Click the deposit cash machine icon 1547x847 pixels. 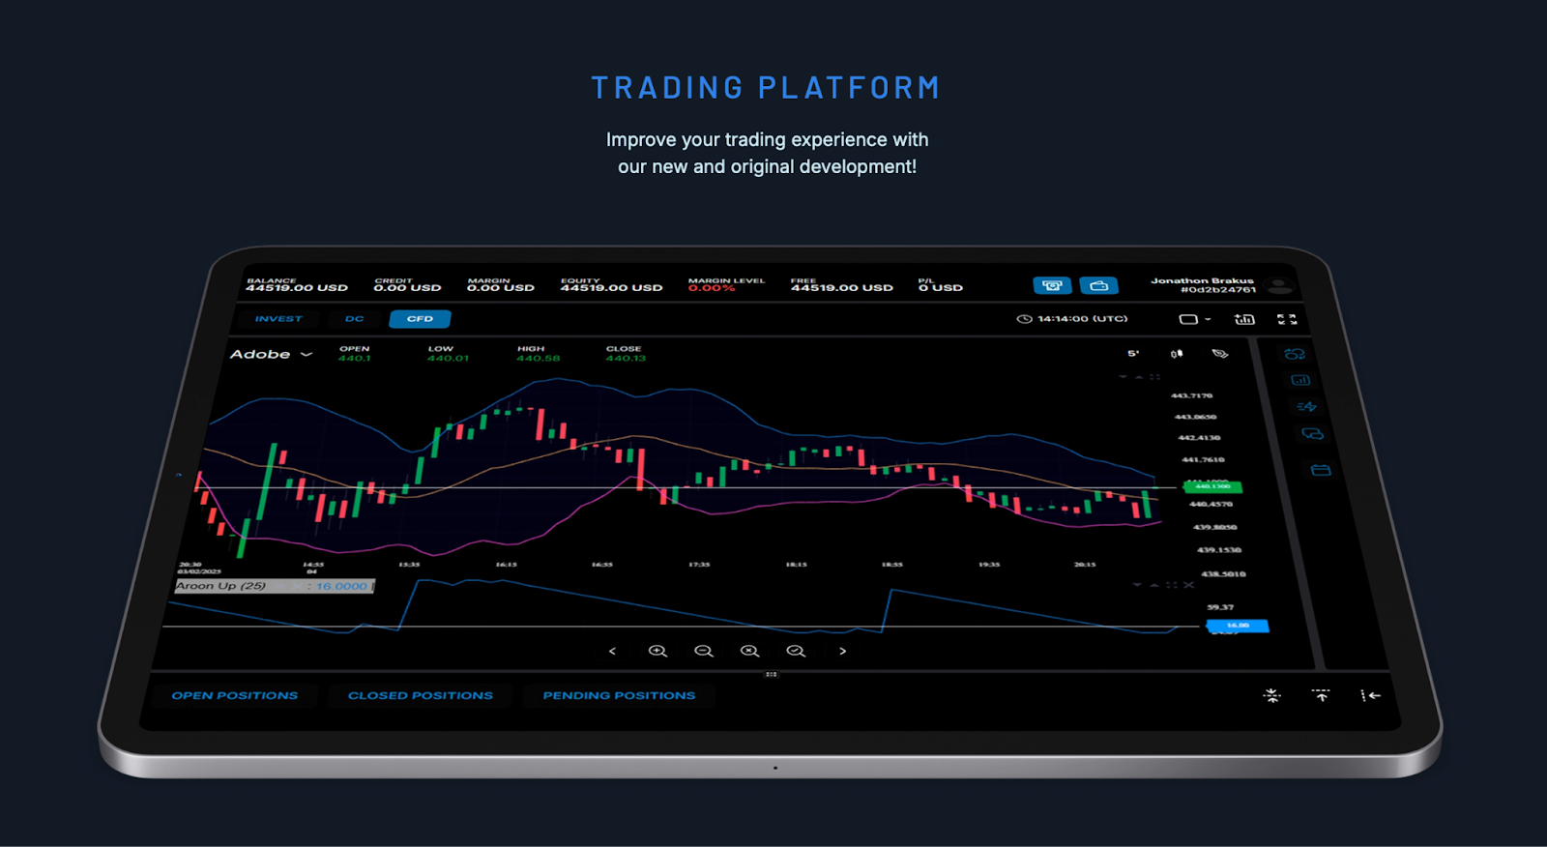(x=1052, y=285)
